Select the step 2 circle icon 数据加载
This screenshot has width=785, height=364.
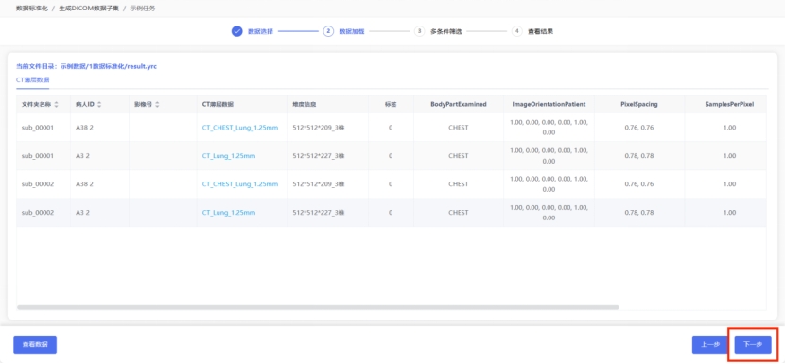point(328,31)
